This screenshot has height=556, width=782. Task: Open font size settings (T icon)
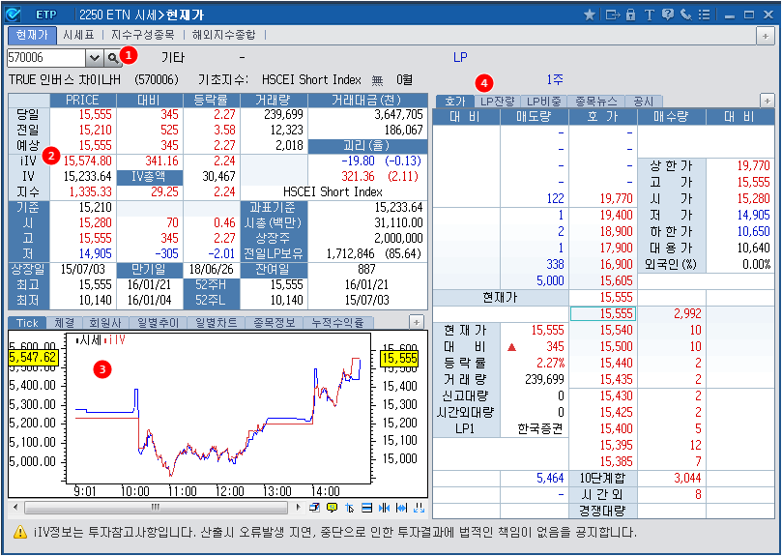(650, 15)
